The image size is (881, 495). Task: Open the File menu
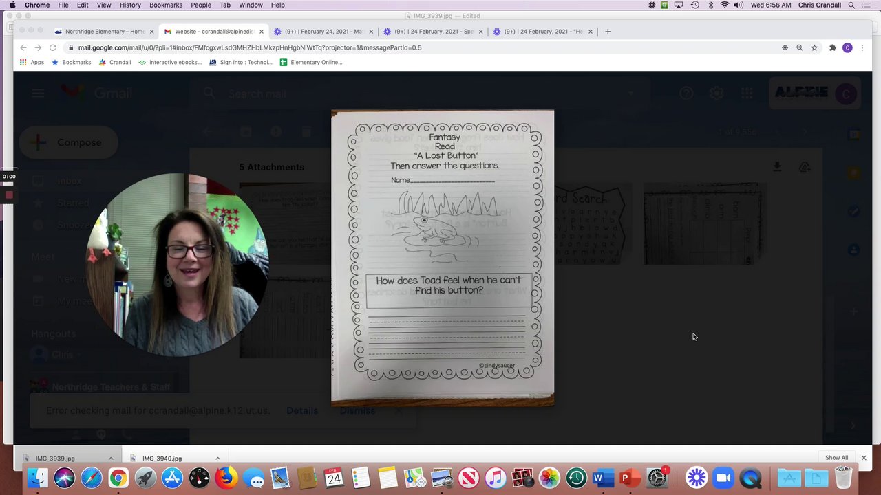point(63,5)
